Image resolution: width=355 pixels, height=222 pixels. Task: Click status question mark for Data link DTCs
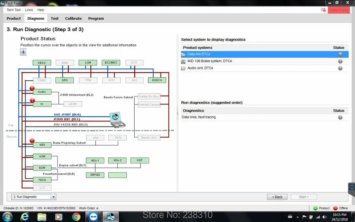tap(340, 54)
